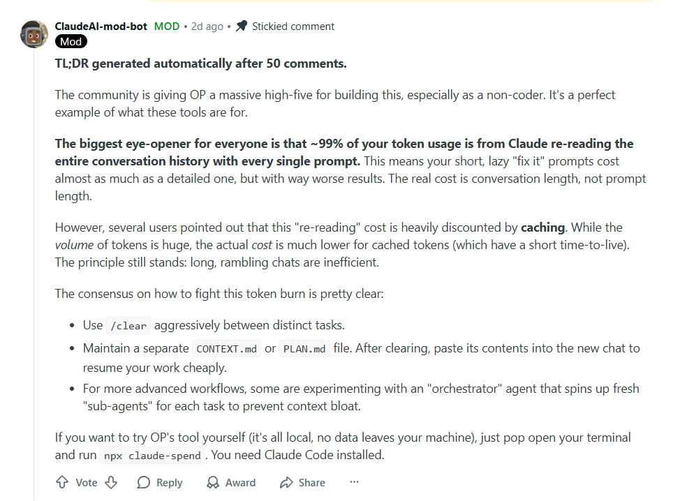Select the 'CONTEXT.md' inline code text
The image size is (673, 501).
(226, 347)
